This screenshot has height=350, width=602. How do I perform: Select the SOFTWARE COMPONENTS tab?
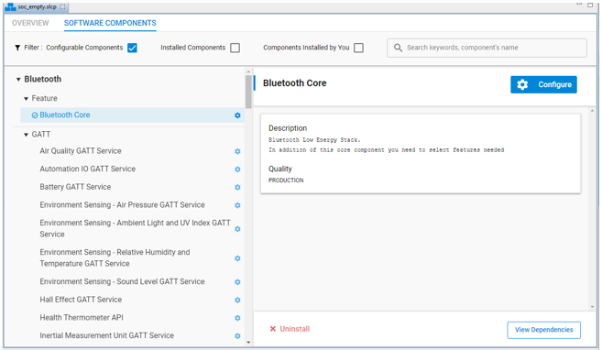[x=110, y=23]
